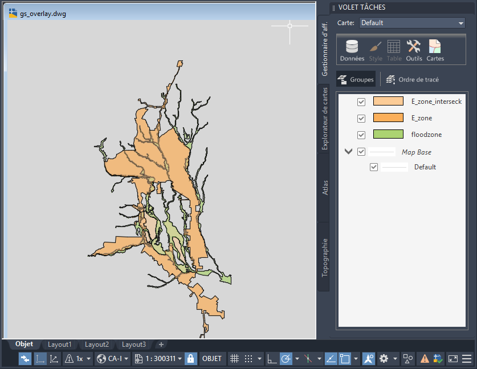Uncheck the E_zone_interseck layer checkbox
The height and width of the screenshot is (369, 477).
tap(361, 102)
